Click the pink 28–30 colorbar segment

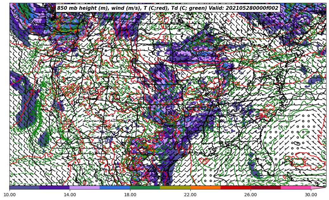click(x=296, y=187)
